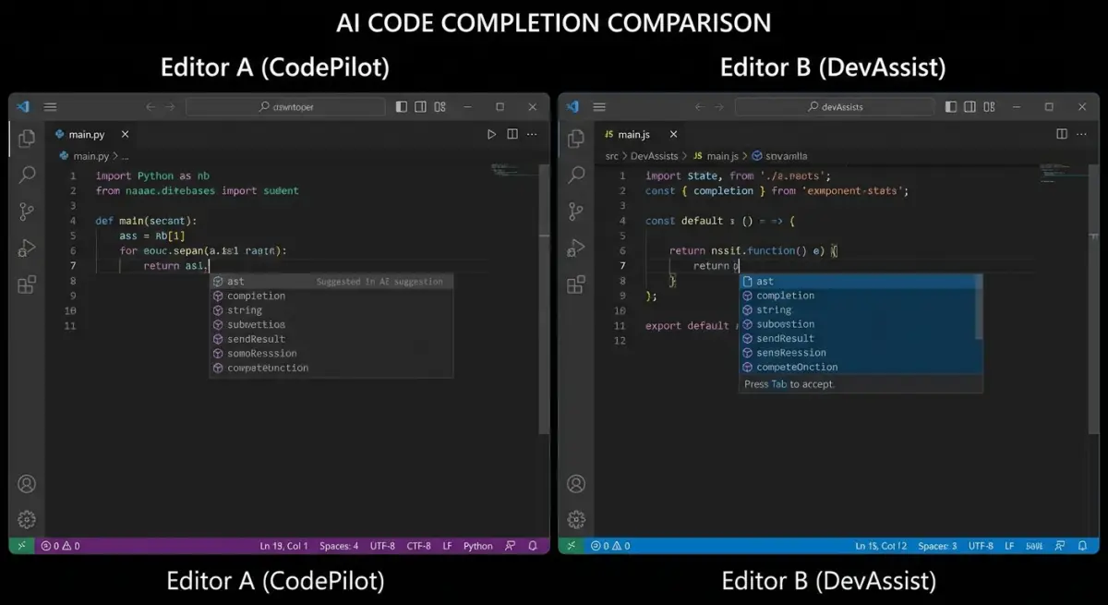Open the more actions ellipsis in Editor B
The height and width of the screenshot is (605, 1108).
1080,134
